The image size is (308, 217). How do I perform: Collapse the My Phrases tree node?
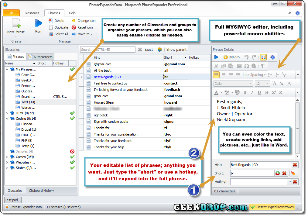pos(7,69)
